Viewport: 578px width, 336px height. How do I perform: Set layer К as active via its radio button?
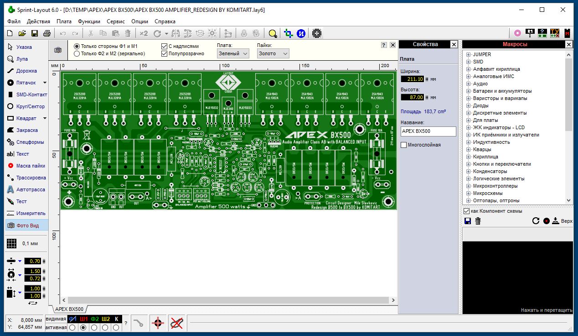pyautogui.click(x=116, y=327)
